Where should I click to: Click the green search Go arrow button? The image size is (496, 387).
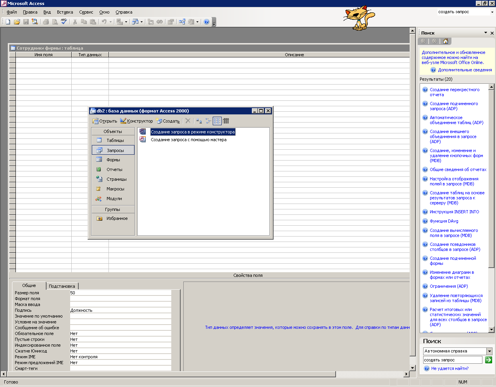(x=489, y=360)
